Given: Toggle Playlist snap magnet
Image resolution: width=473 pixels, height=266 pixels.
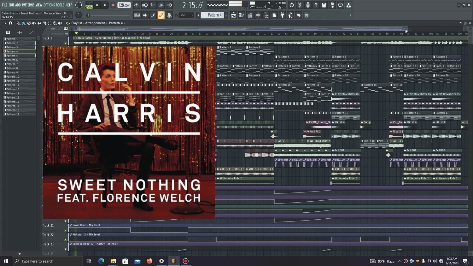Looking at the screenshot, I should (10, 23).
